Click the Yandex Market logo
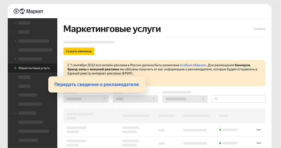 pos(28,11)
